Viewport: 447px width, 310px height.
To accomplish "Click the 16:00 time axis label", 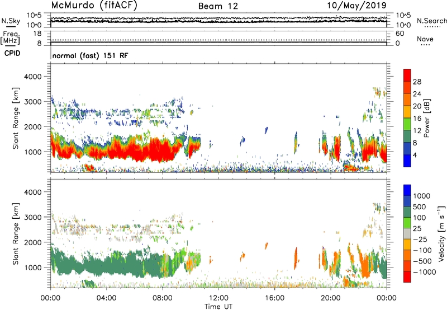I will click(274, 298).
